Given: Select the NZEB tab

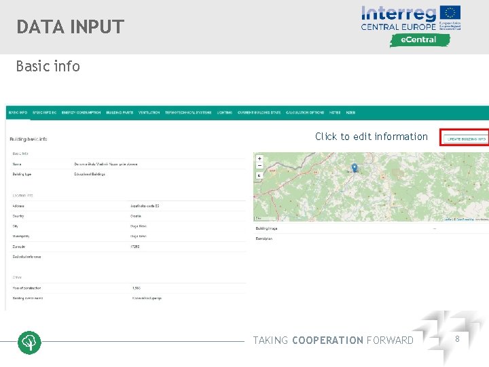Looking at the screenshot, I should point(350,113).
